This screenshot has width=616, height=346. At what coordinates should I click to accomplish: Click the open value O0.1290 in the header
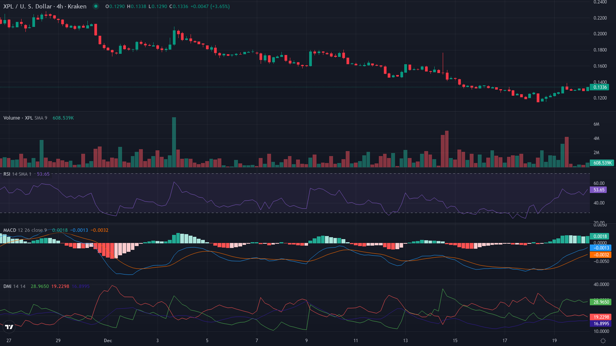114,7
